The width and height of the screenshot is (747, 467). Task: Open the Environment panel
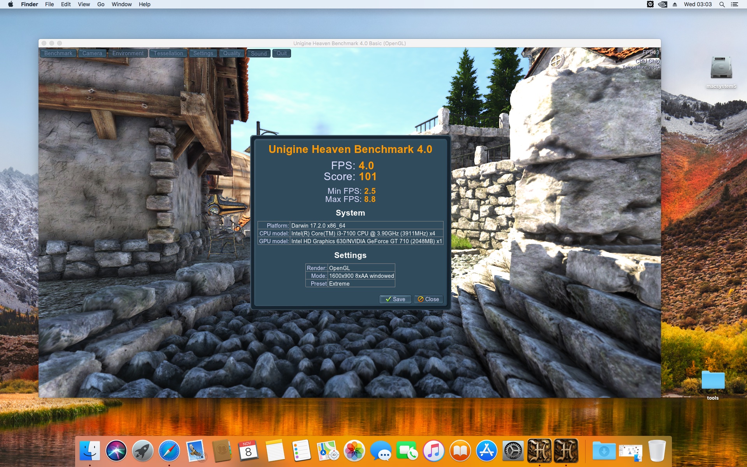coord(128,53)
